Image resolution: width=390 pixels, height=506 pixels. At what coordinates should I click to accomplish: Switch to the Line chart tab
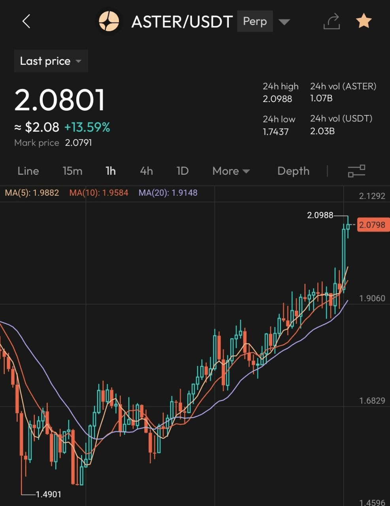click(28, 171)
